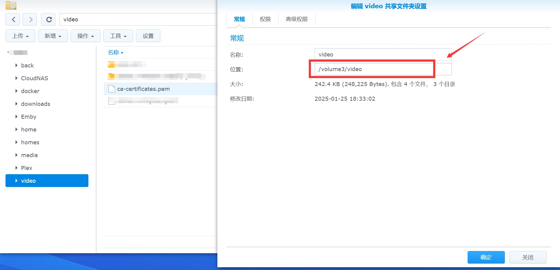This screenshot has height=270, width=560.
Task: Click the refresh icon button
Action: point(48,20)
